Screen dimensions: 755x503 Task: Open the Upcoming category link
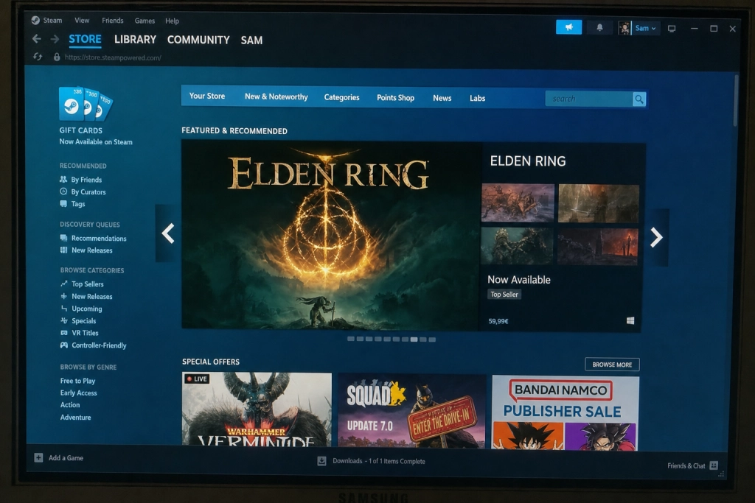pos(87,309)
